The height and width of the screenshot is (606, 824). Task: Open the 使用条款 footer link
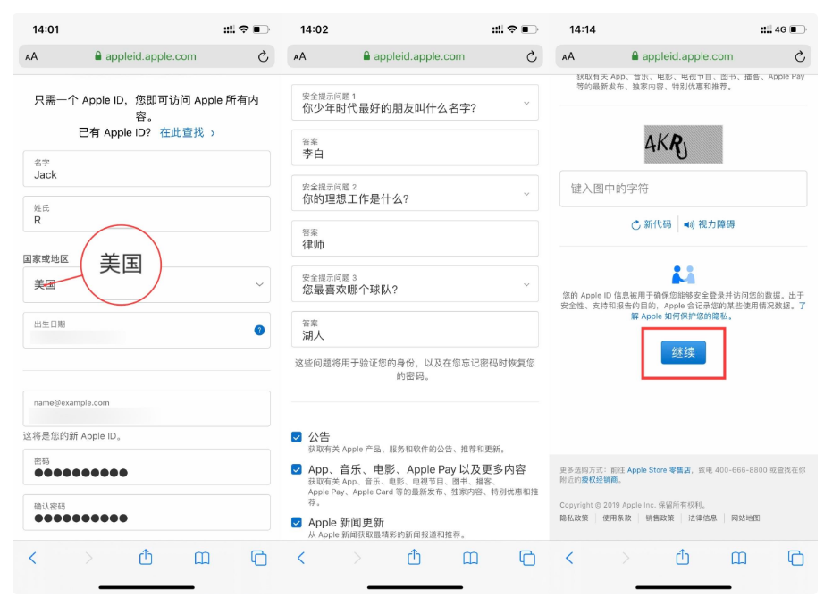pyautogui.click(x=617, y=518)
